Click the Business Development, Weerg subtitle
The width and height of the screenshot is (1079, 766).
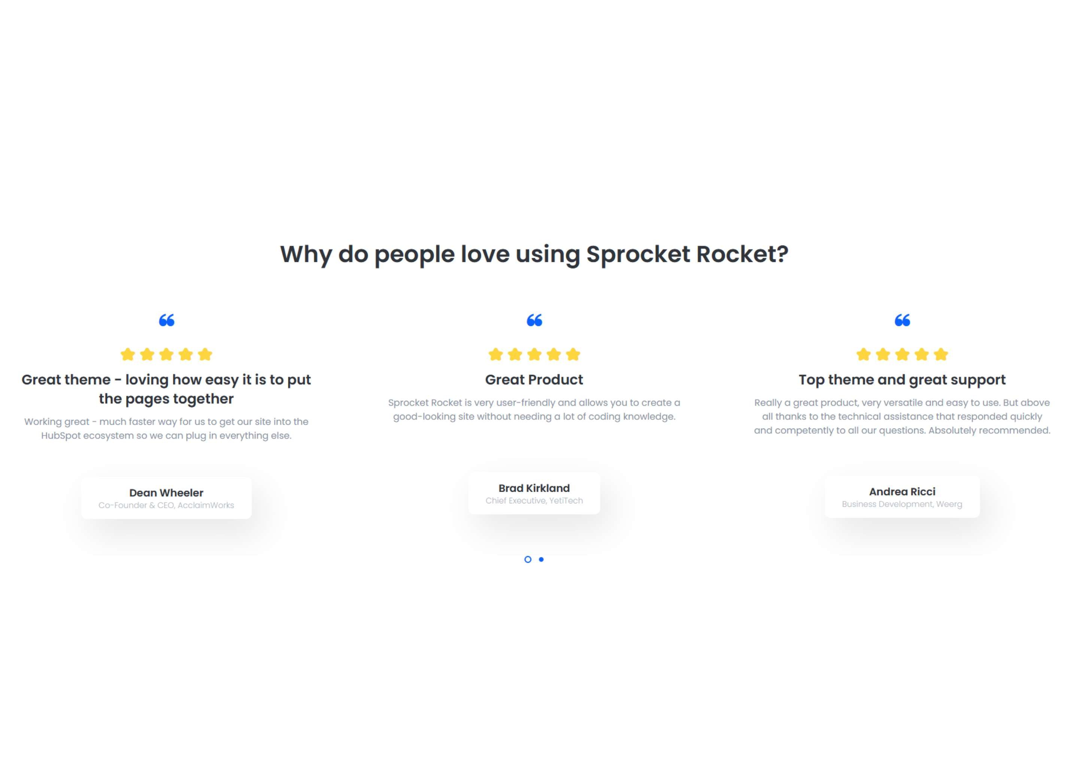tap(902, 504)
